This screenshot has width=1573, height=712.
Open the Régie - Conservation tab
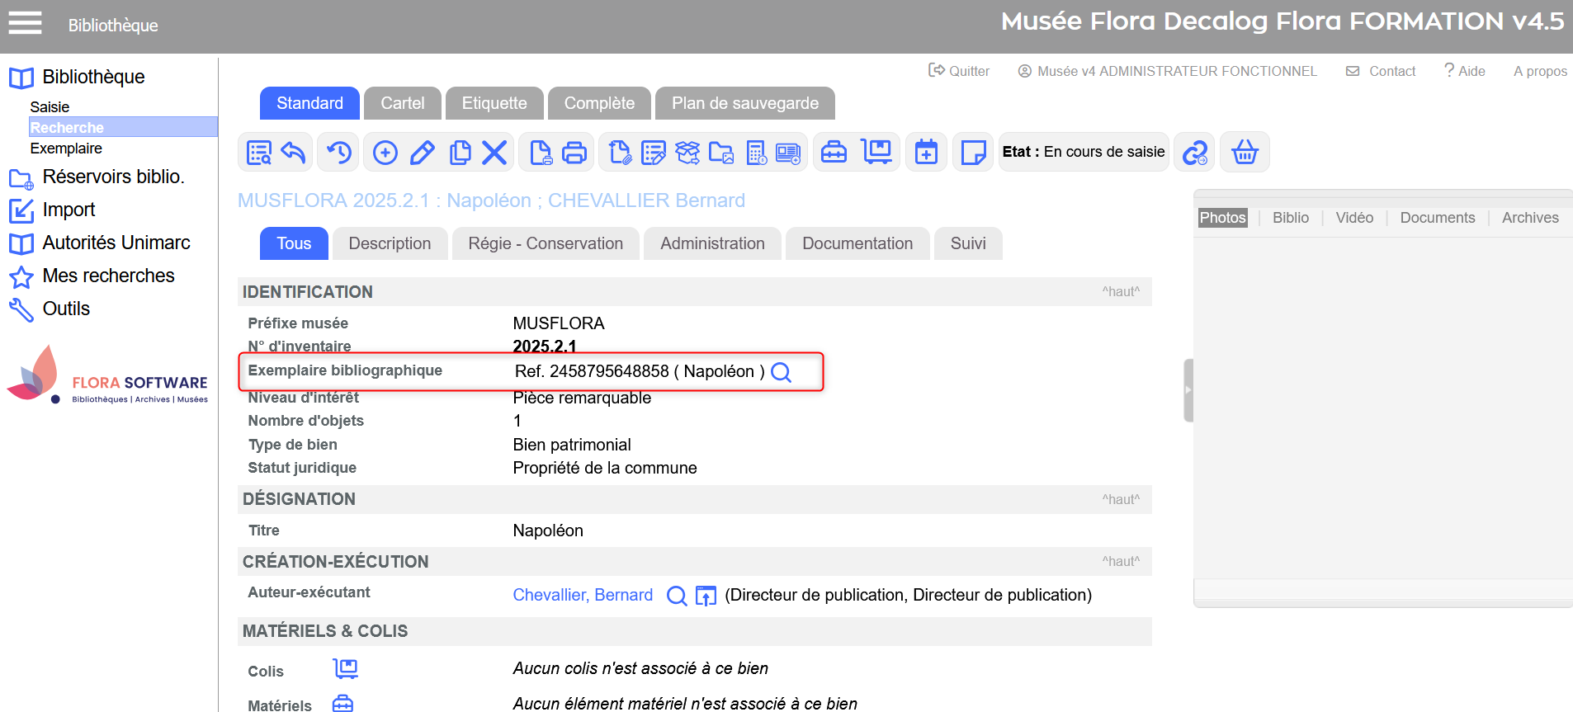(546, 243)
